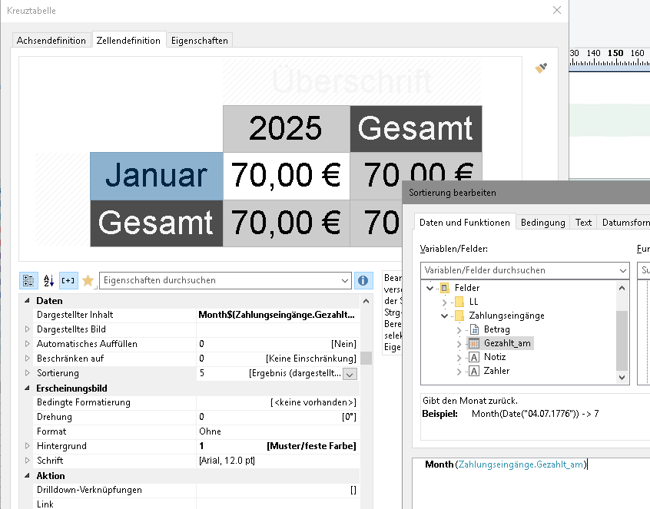Click the paintbrush format icon

pos(541,68)
